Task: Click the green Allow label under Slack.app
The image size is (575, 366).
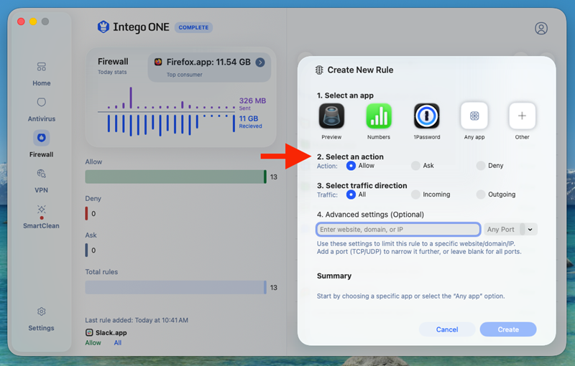Action: pos(93,343)
